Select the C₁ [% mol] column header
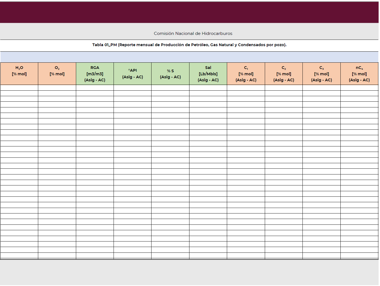Image resolution: width=380 pixels, height=286 pixels. 246,73
